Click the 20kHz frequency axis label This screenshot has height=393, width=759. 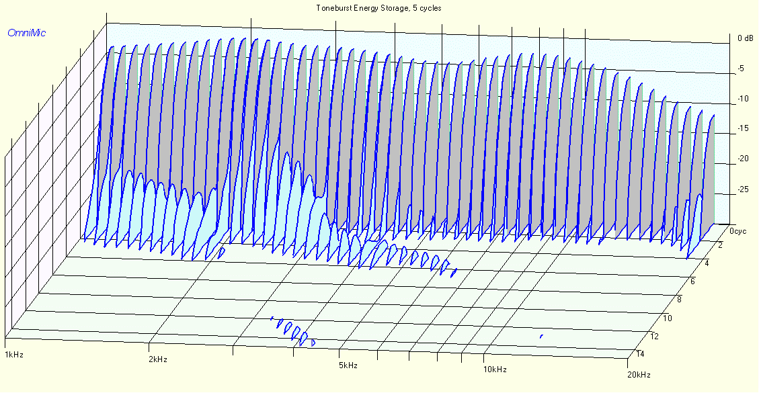[639, 375]
